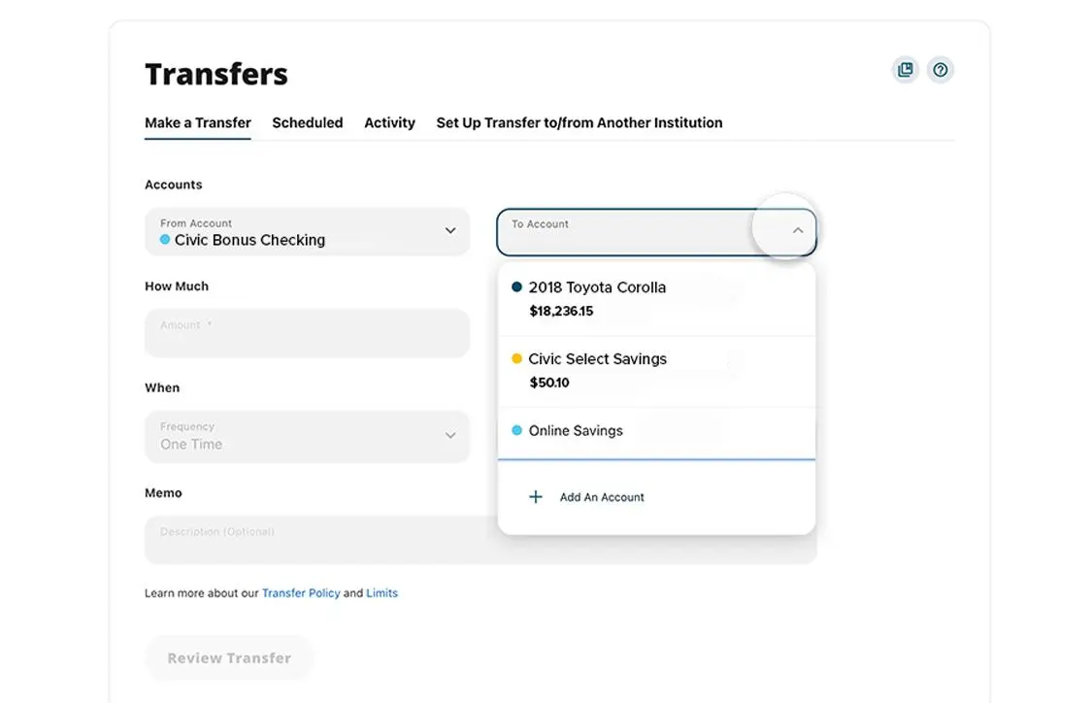
Task: Click the yellow dot beside Civic Select Savings
Action: click(516, 359)
